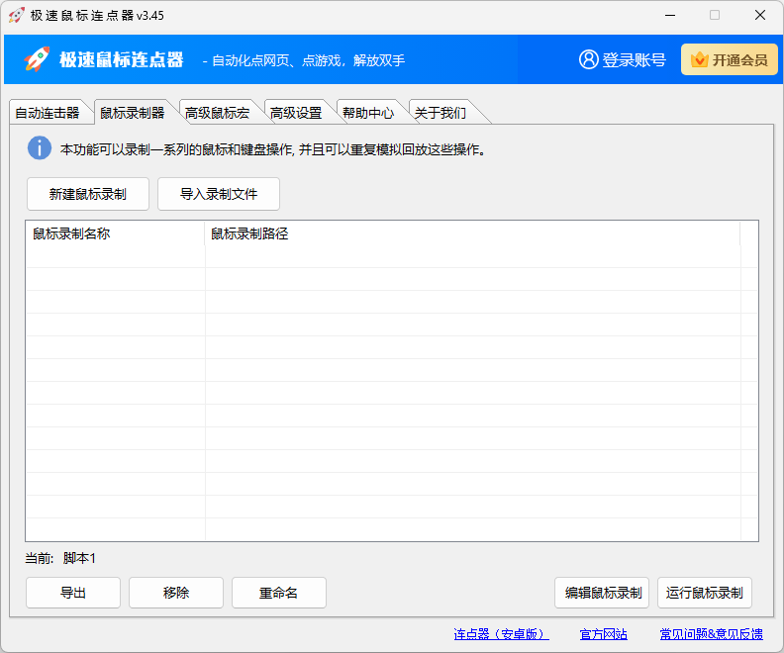784x653 pixels.
Task: Remove the recording using 移除 button
Action: click(x=176, y=593)
